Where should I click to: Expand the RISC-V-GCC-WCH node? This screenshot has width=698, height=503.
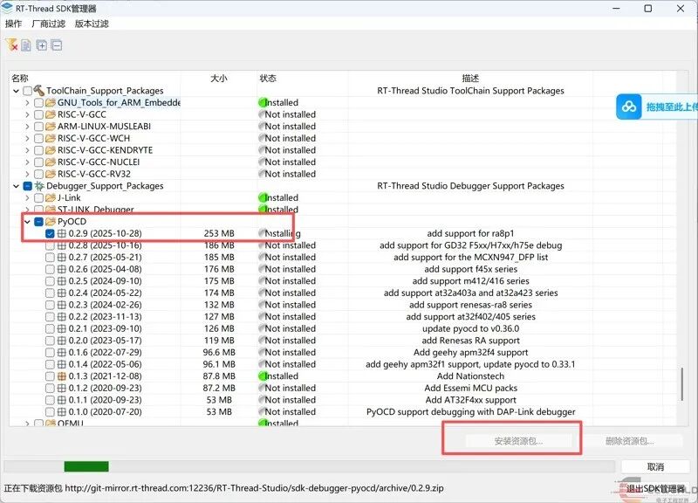(x=28, y=138)
